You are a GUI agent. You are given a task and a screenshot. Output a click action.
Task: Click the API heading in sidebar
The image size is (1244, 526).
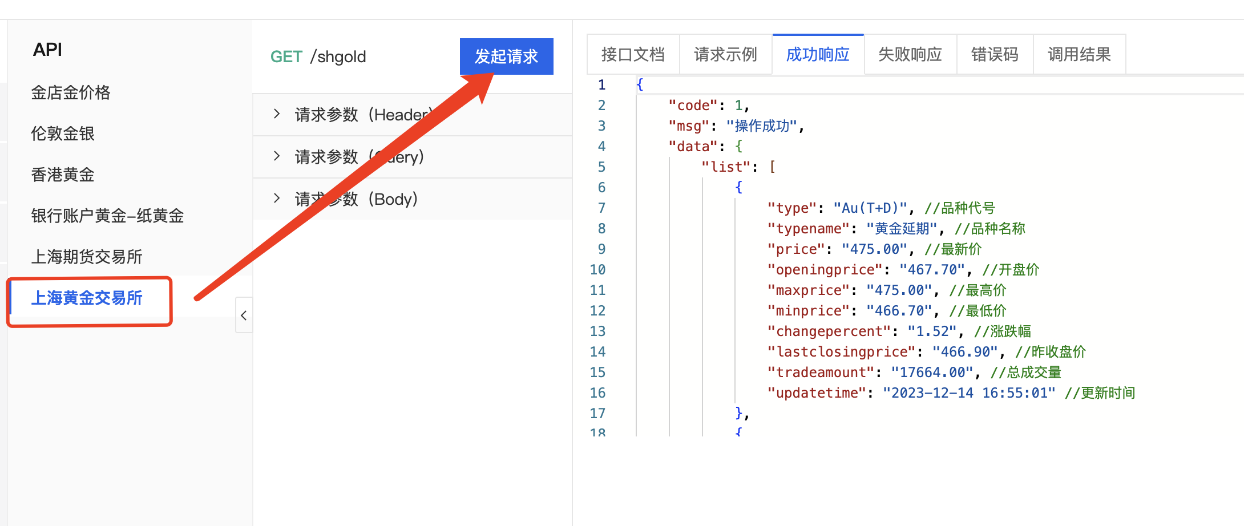[47, 50]
